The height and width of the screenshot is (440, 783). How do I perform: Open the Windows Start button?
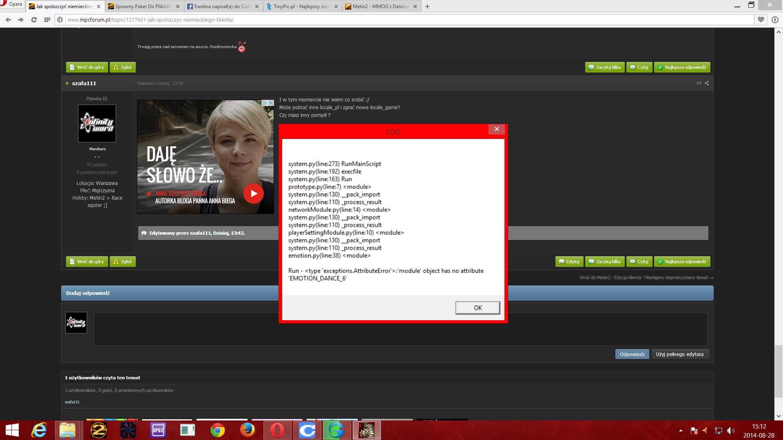pos(12,430)
